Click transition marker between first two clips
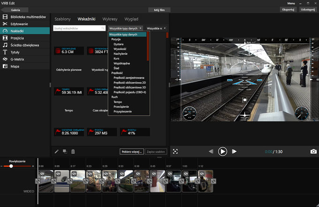 coord(53,181)
